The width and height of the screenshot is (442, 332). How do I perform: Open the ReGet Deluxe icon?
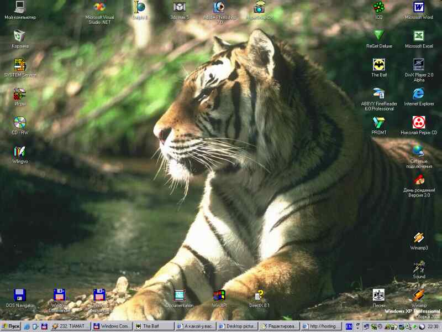point(378,36)
